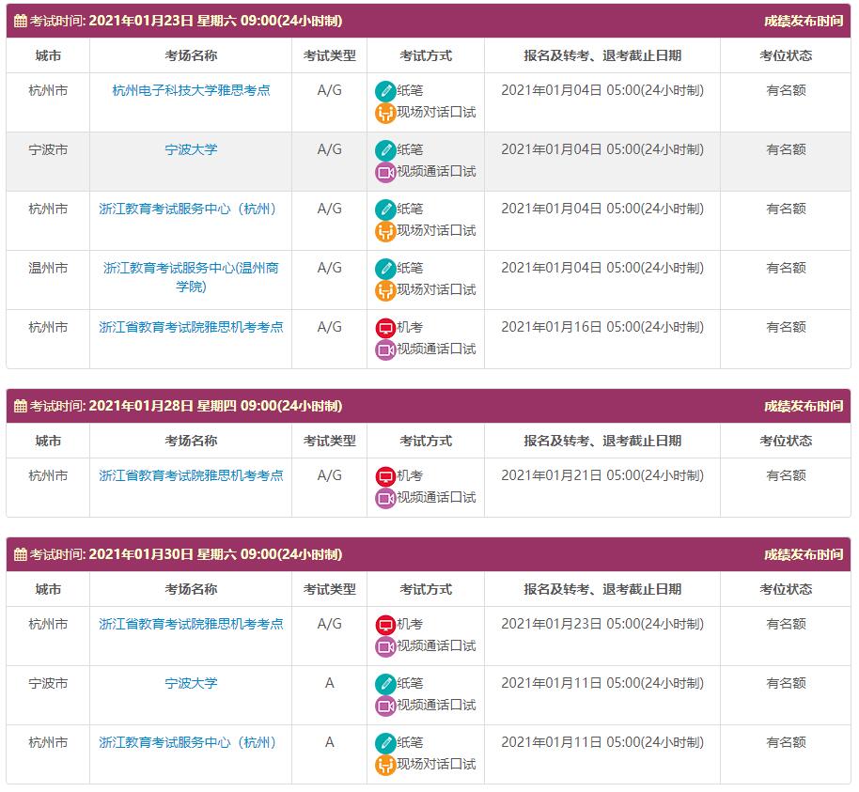Click the 机考 icon in the January 30 机考考点 row
859x792 pixels.
click(x=385, y=625)
